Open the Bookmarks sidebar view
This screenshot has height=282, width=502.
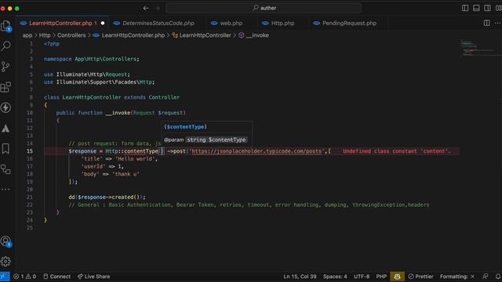[x=5, y=149]
